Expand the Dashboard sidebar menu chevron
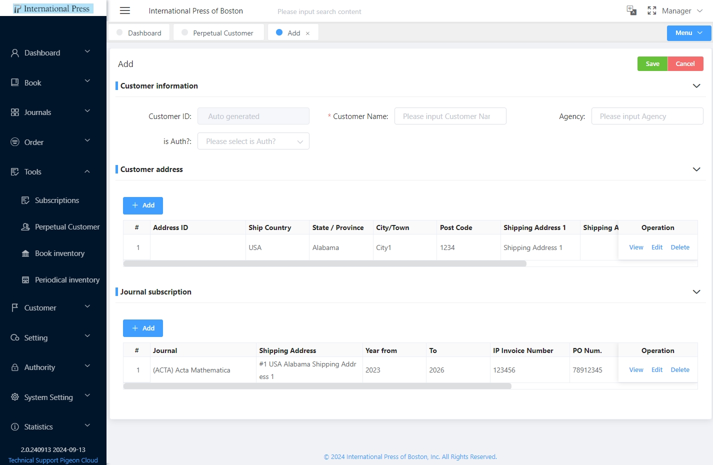Image resolution: width=713 pixels, height=465 pixels. coord(87,51)
